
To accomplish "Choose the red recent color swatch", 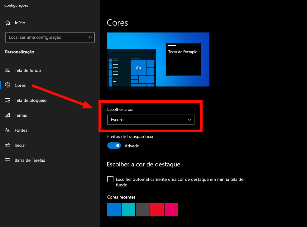I will point(157,210).
